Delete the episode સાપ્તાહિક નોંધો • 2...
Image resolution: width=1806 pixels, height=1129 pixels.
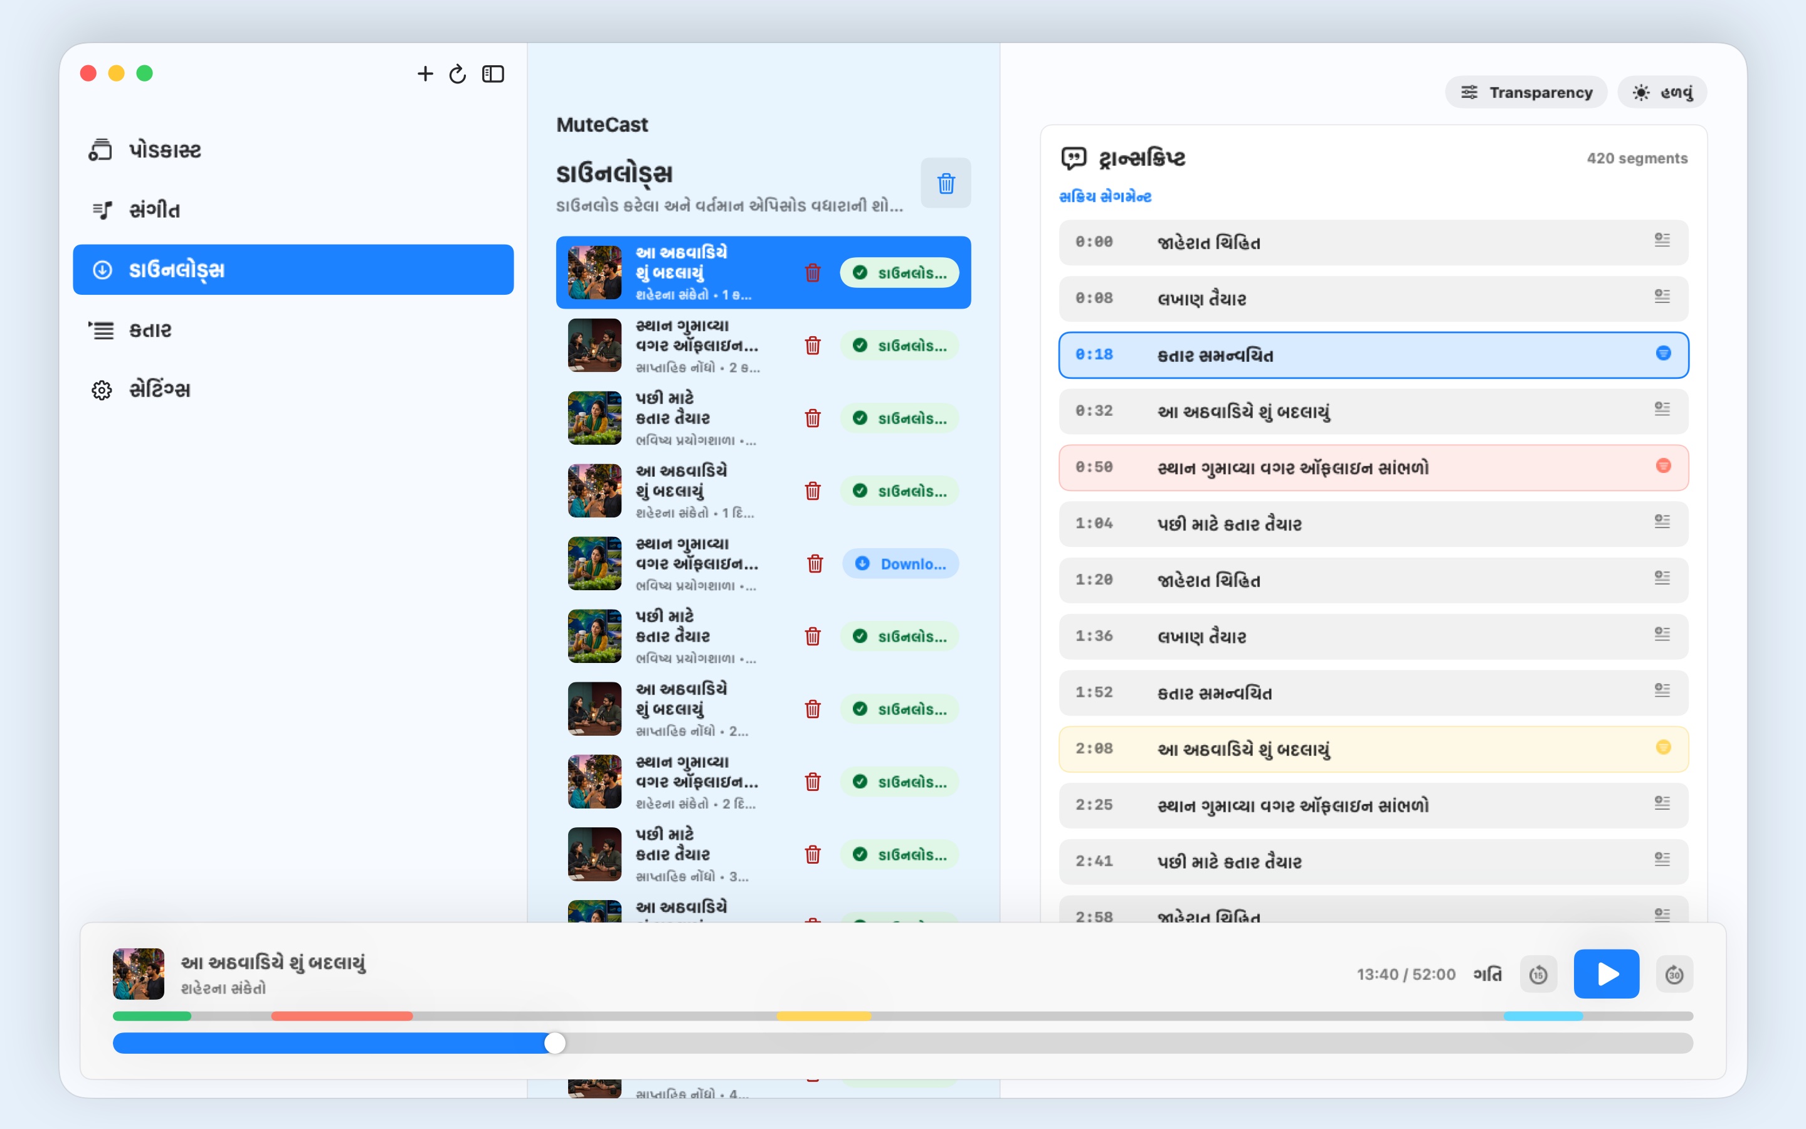[813, 709]
